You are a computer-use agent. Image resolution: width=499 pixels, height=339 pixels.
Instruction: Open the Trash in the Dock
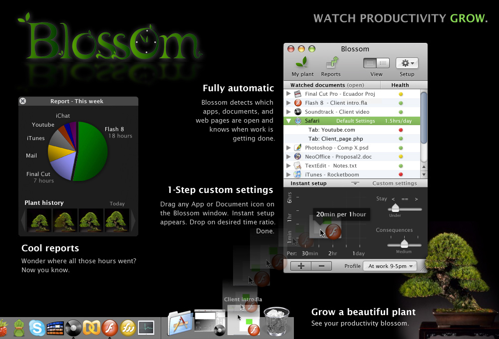point(276,321)
